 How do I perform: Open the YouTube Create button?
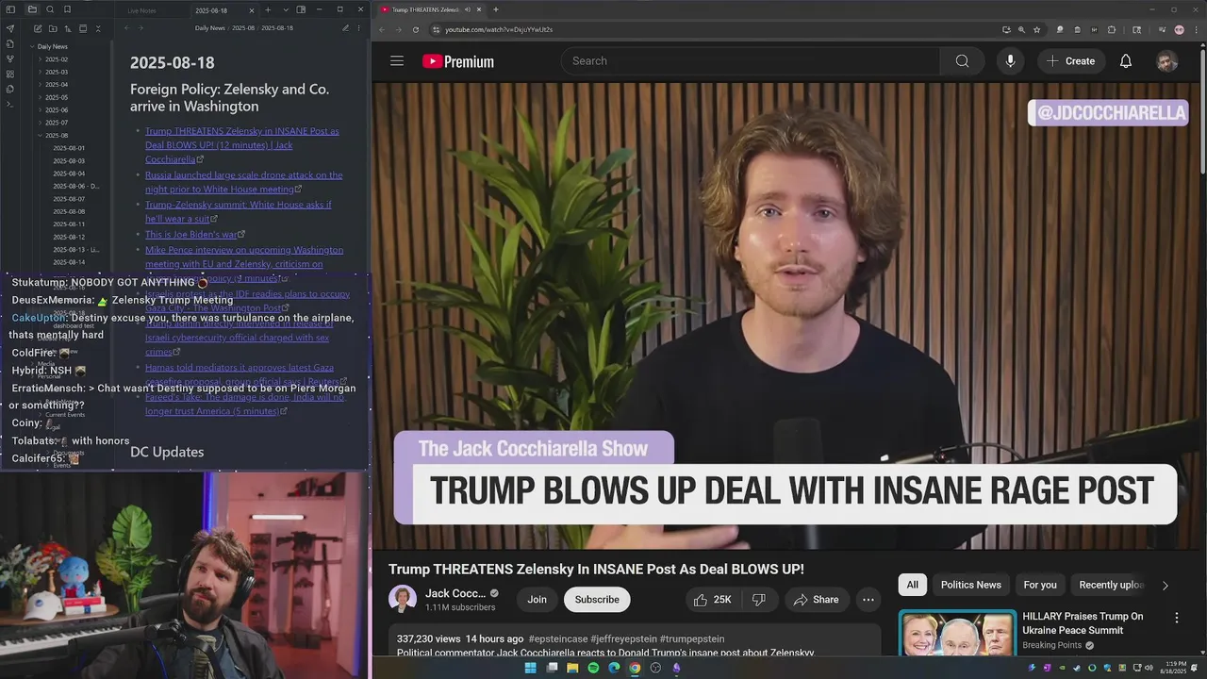1070,61
